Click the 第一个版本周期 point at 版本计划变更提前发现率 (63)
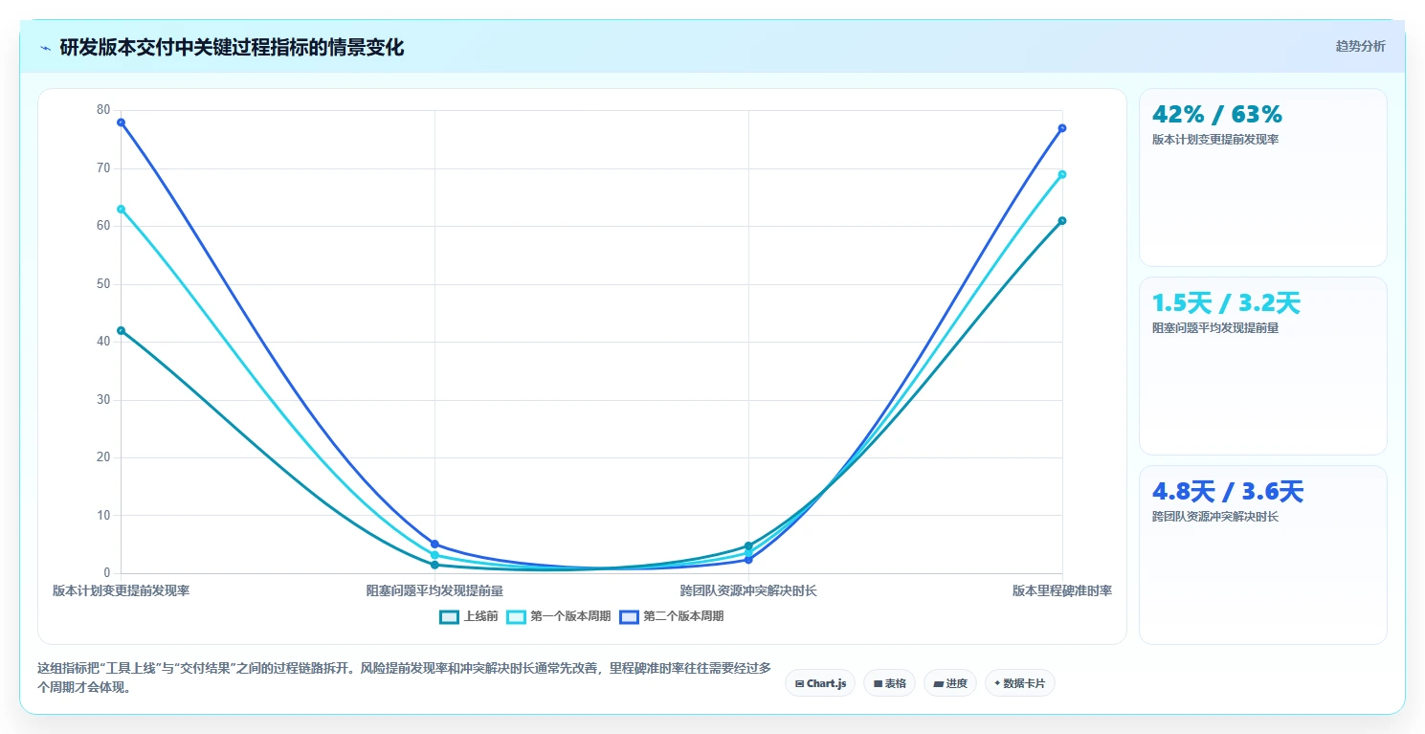Screen dimensions: 1425x734 click(x=121, y=209)
